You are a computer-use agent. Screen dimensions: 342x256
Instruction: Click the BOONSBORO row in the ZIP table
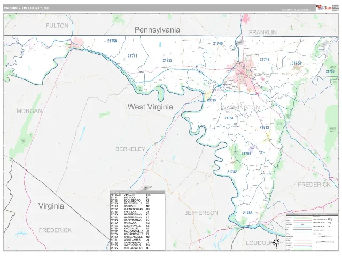pyautogui.click(x=138, y=201)
